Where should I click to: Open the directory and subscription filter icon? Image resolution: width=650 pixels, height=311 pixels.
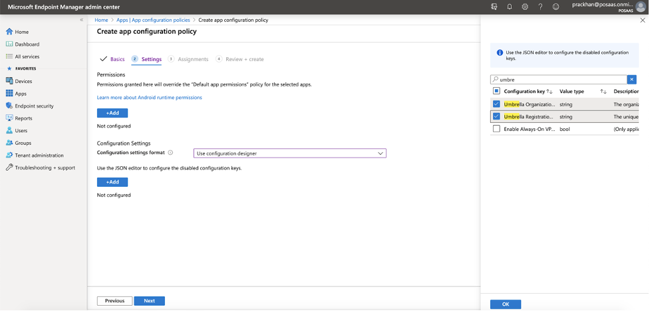(494, 7)
